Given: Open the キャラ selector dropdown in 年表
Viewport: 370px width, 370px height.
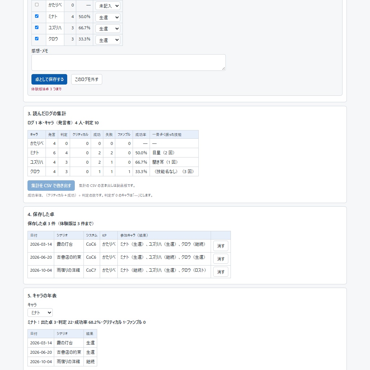Looking at the screenshot, I should point(40,313).
